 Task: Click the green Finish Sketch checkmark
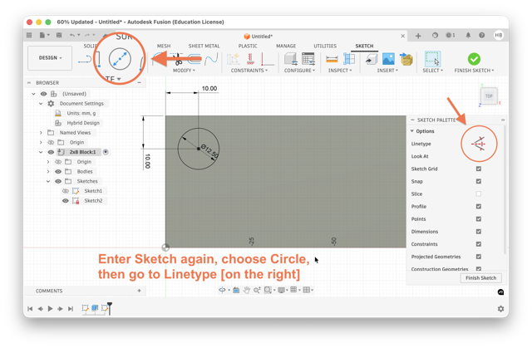coord(474,59)
